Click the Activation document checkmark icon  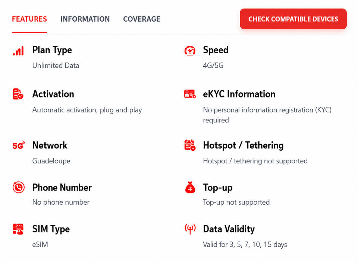point(18,94)
